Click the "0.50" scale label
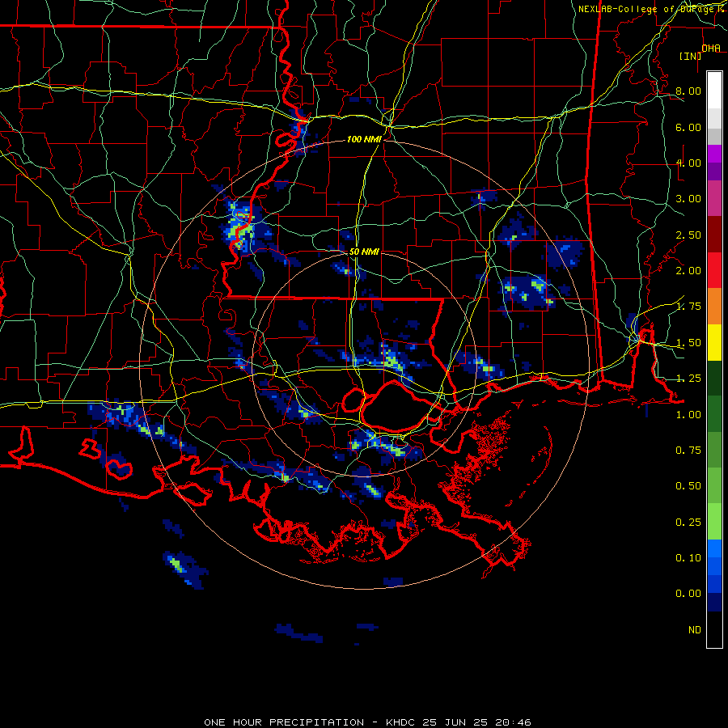 pos(688,486)
